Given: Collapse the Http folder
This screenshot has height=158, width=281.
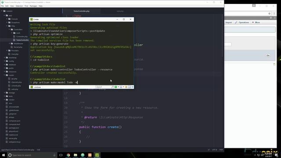Looking at the screenshot, I should coord(7,26).
